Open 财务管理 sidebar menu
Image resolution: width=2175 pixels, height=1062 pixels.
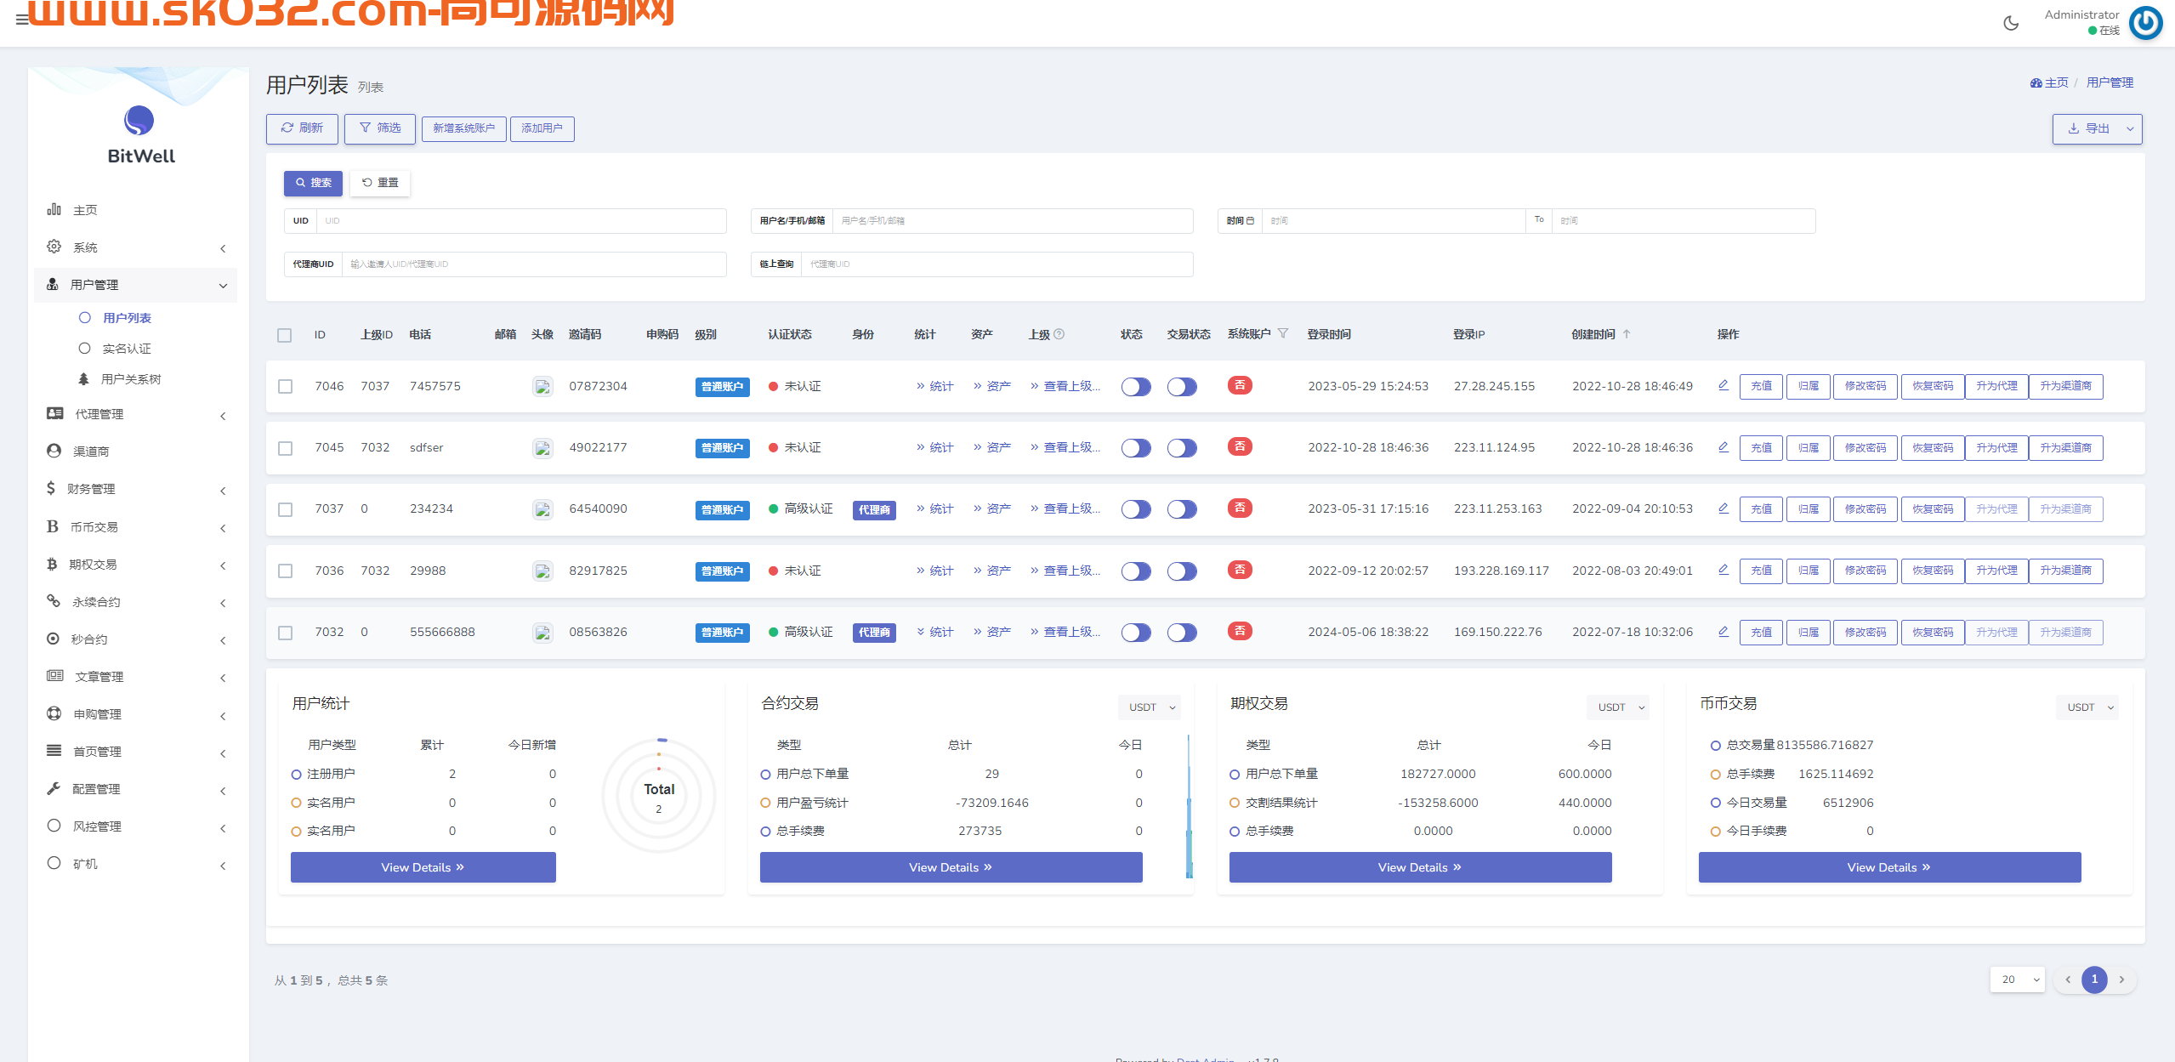(136, 489)
